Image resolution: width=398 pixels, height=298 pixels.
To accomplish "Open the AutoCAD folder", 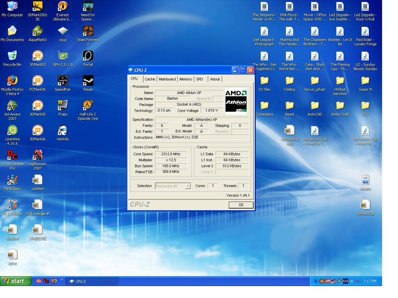I will click(315, 108).
